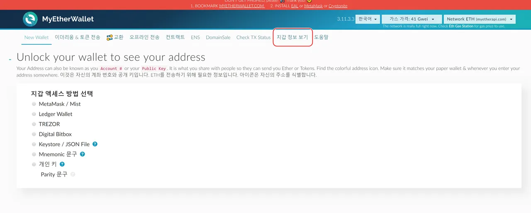Open the MetaMask link in banner
The height and width of the screenshot is (213, 531).
[x=314, y=6]
